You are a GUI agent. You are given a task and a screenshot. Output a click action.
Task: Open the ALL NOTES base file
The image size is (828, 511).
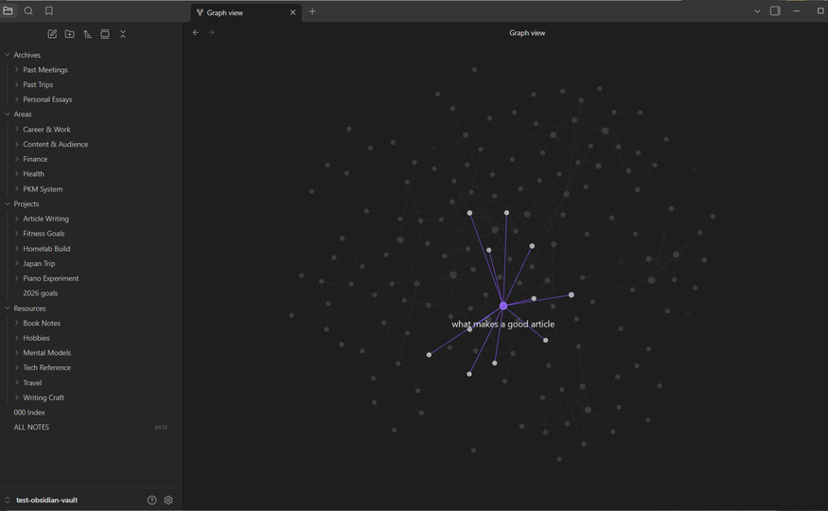[31, 427]
